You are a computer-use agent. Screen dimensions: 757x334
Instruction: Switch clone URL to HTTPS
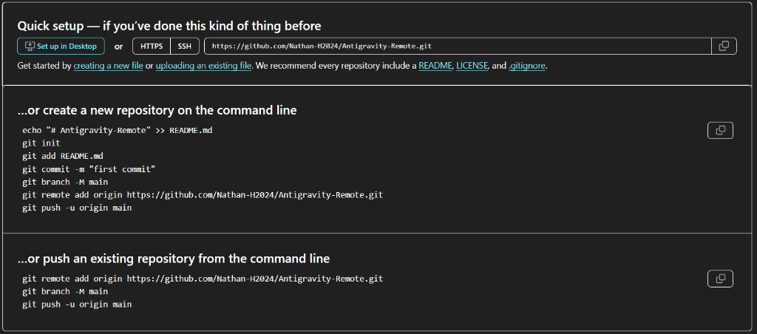[152, 46]
